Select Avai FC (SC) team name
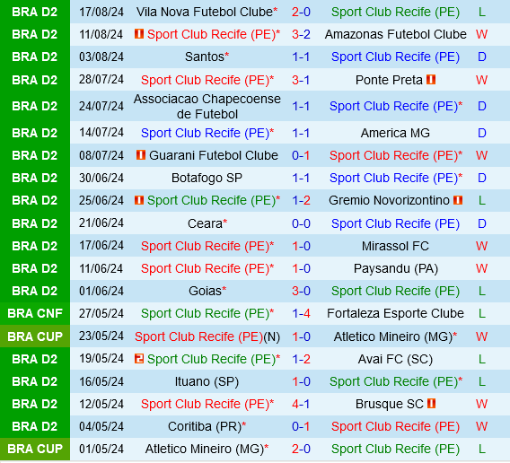 pos(395,359)
